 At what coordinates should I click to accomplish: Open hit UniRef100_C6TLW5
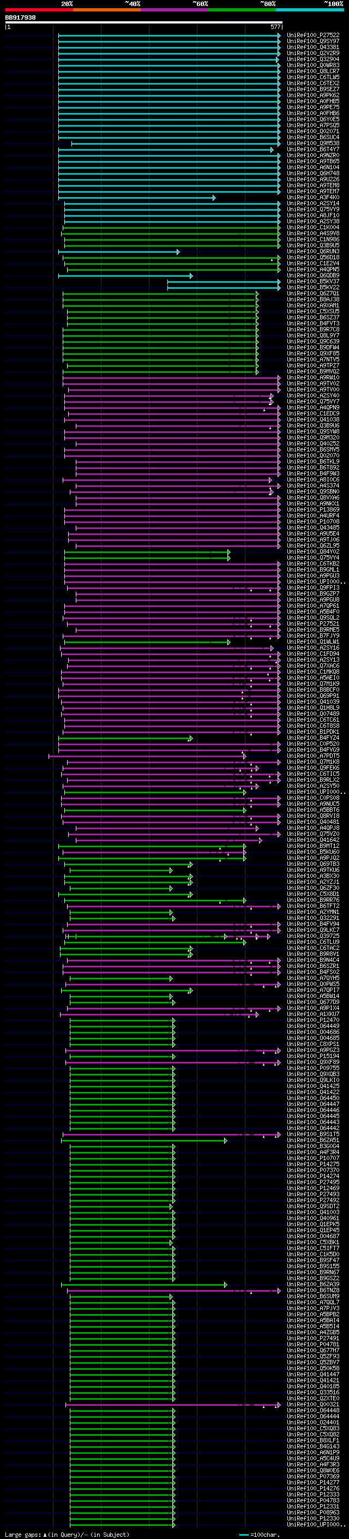[x=313, y=77]
